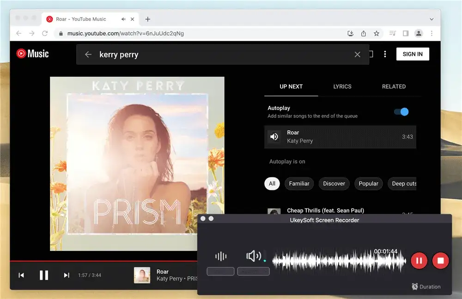Clear the search field with the X icon
This screenshot has height=299, width=462.
pos(357,54)
